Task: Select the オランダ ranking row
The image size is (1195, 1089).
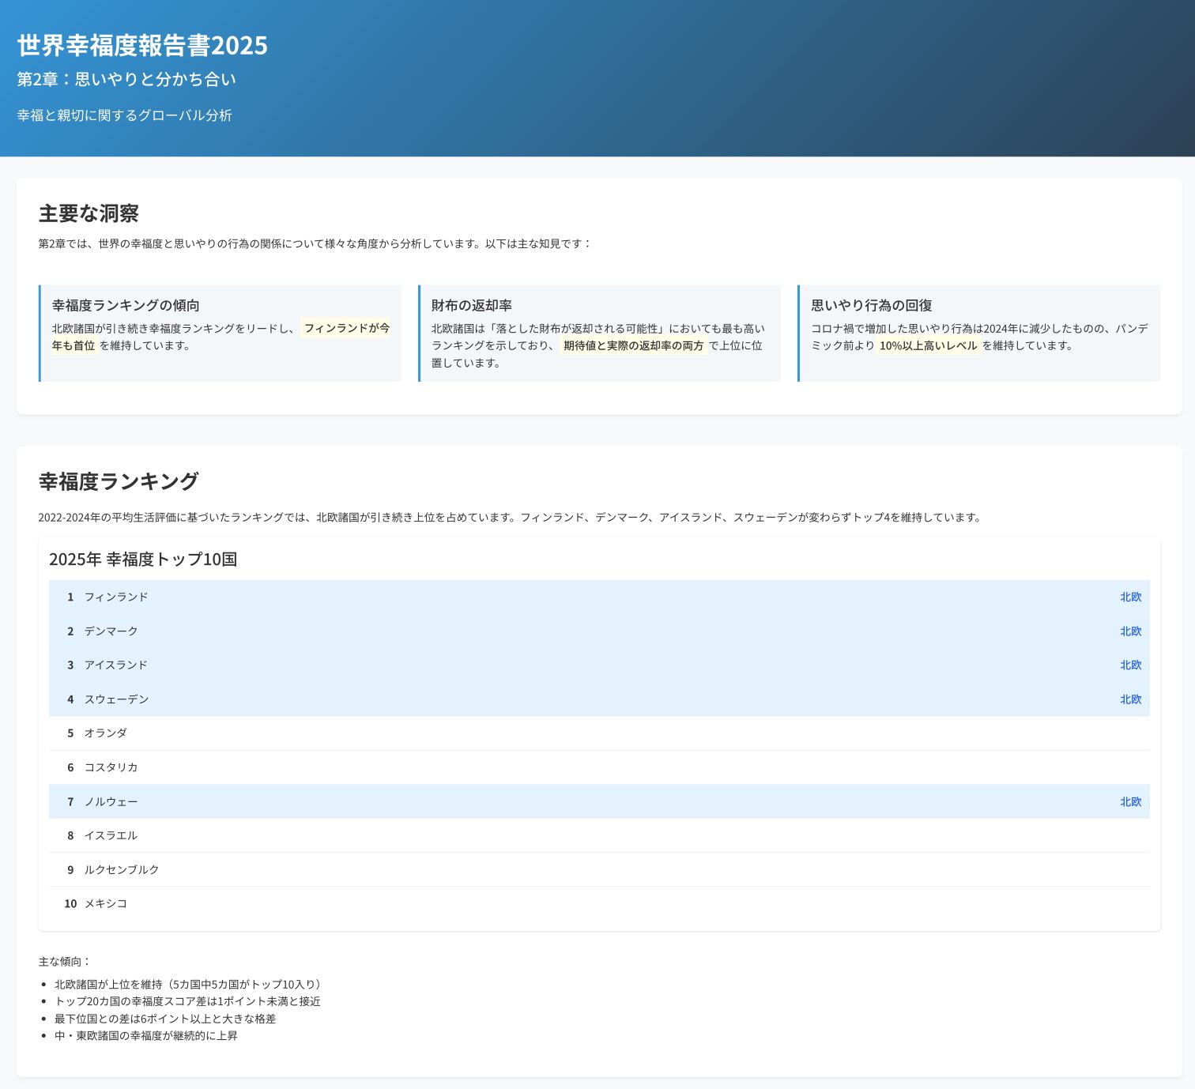Action: [599, 733]
